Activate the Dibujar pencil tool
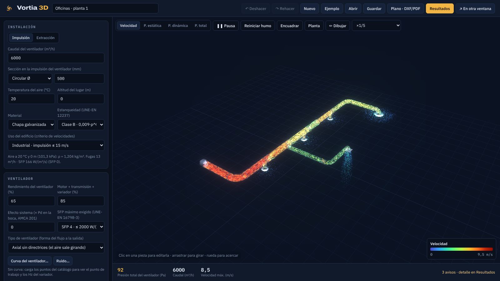 coord(337,26)
